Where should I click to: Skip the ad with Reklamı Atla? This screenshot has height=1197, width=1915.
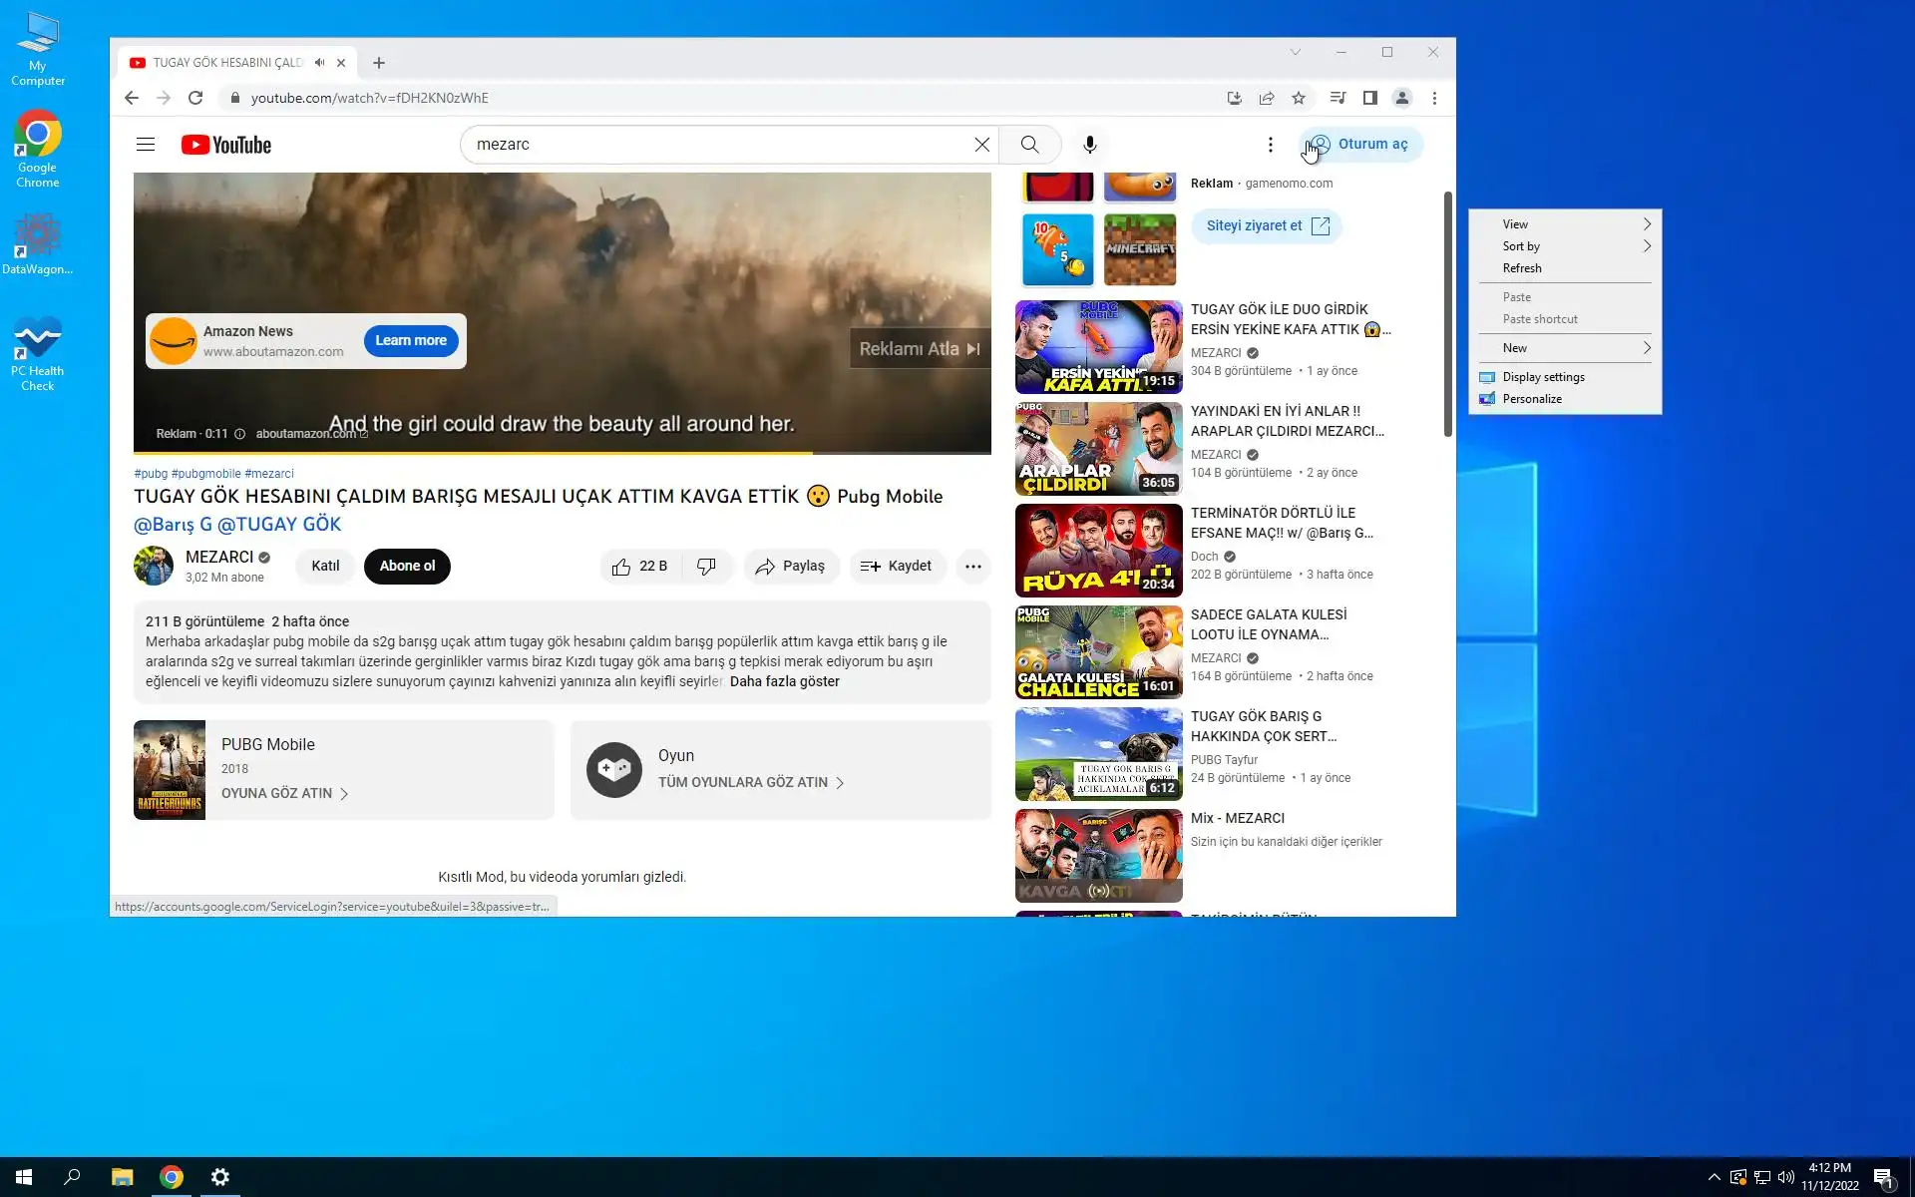tap(919, 349)
